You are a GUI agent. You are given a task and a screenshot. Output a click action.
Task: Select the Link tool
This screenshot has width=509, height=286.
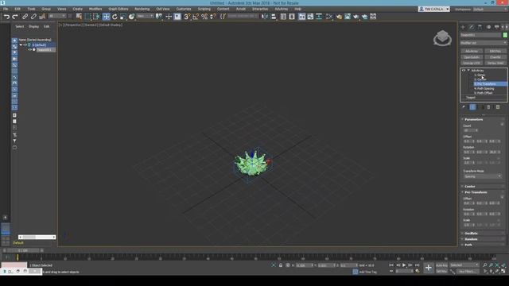(25, 17)
